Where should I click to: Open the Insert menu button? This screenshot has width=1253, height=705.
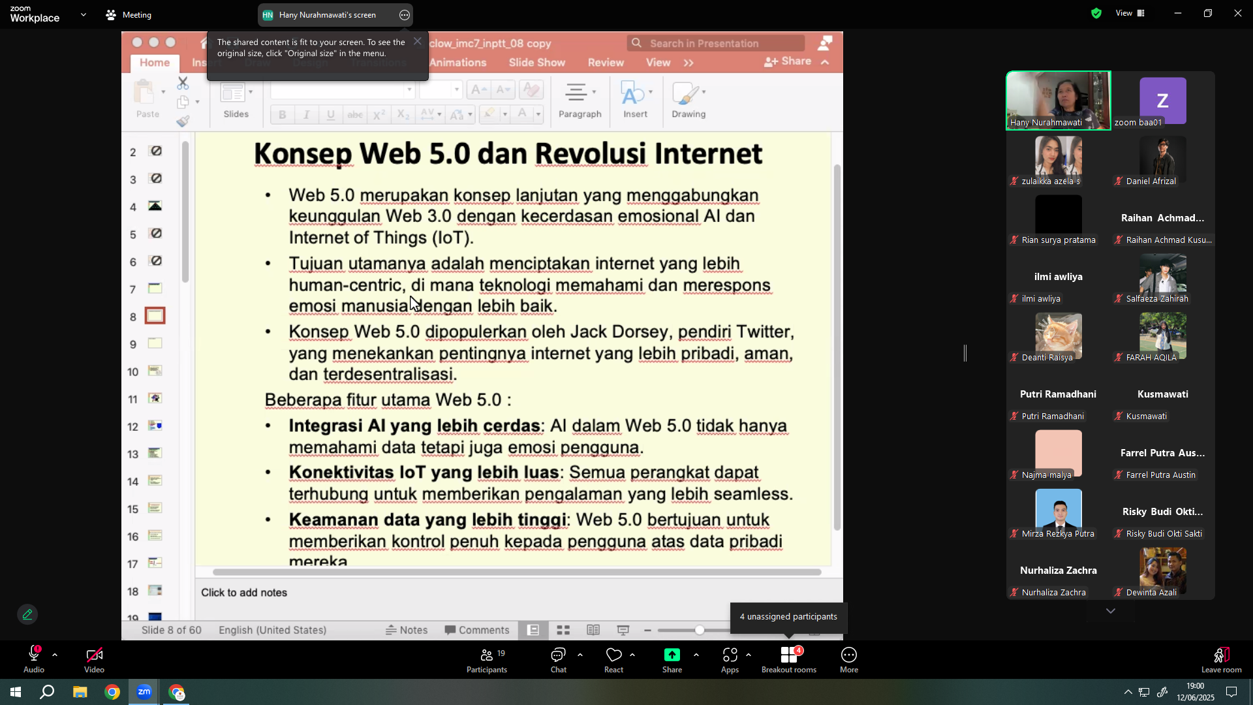point(635,100)
